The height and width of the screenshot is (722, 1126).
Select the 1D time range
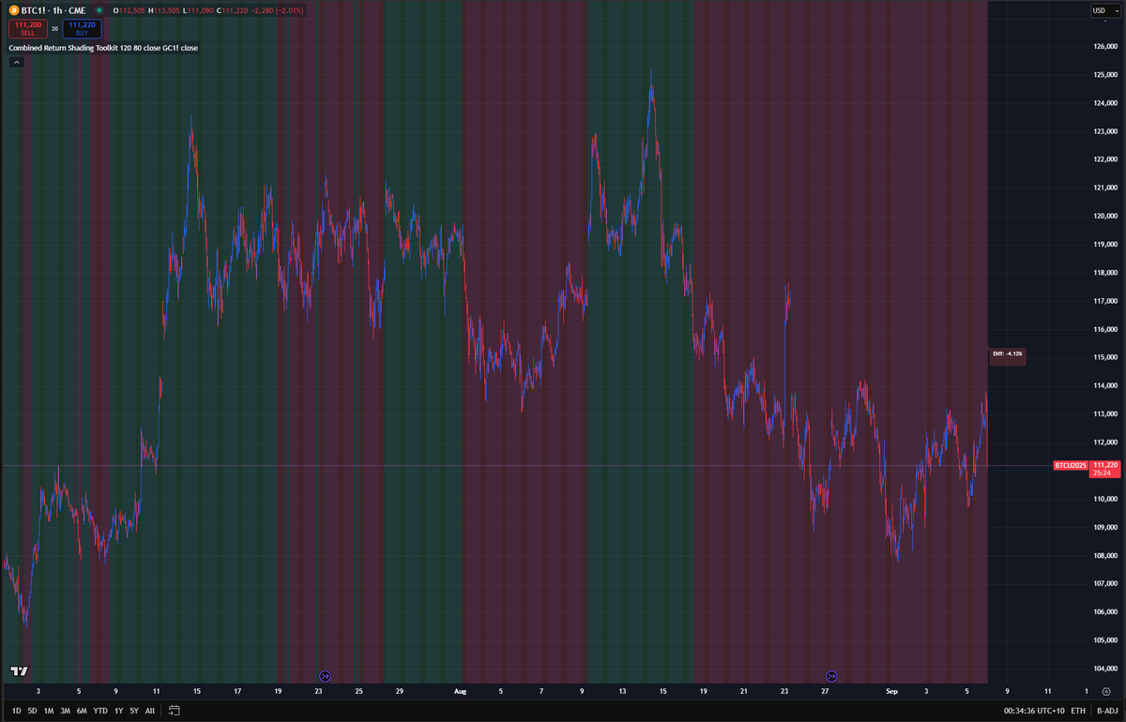click(x=16, y=711)
